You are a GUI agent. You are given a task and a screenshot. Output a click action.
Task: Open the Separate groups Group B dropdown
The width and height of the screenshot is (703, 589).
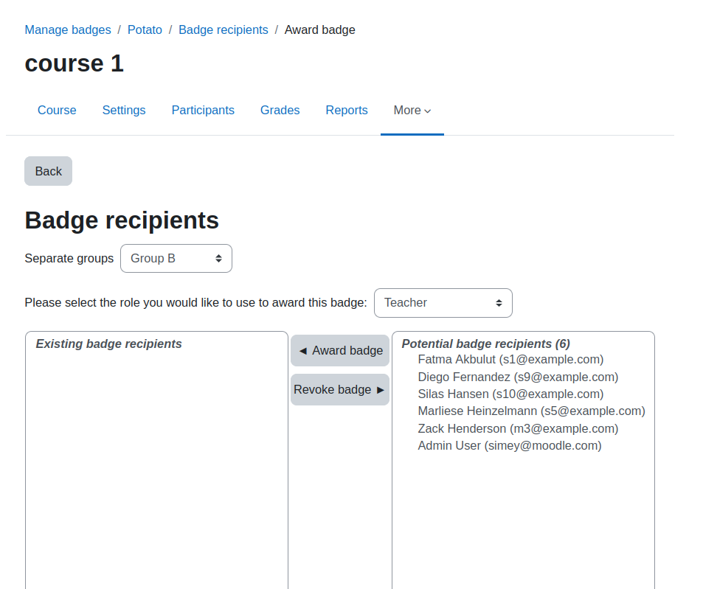tap(176, 259)
